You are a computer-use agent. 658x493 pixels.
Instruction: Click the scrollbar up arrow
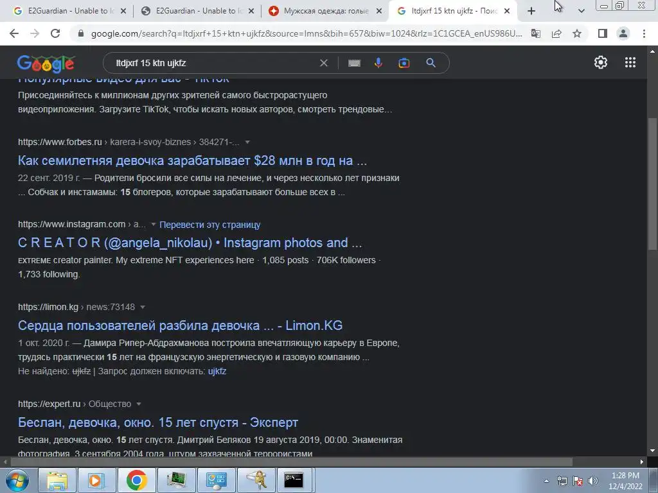652,51
